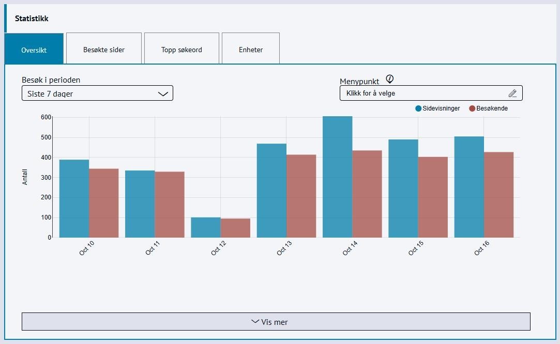Switch to the Besøkte sider tab
The image size is (560, 344).
click(x=104, y=50)
